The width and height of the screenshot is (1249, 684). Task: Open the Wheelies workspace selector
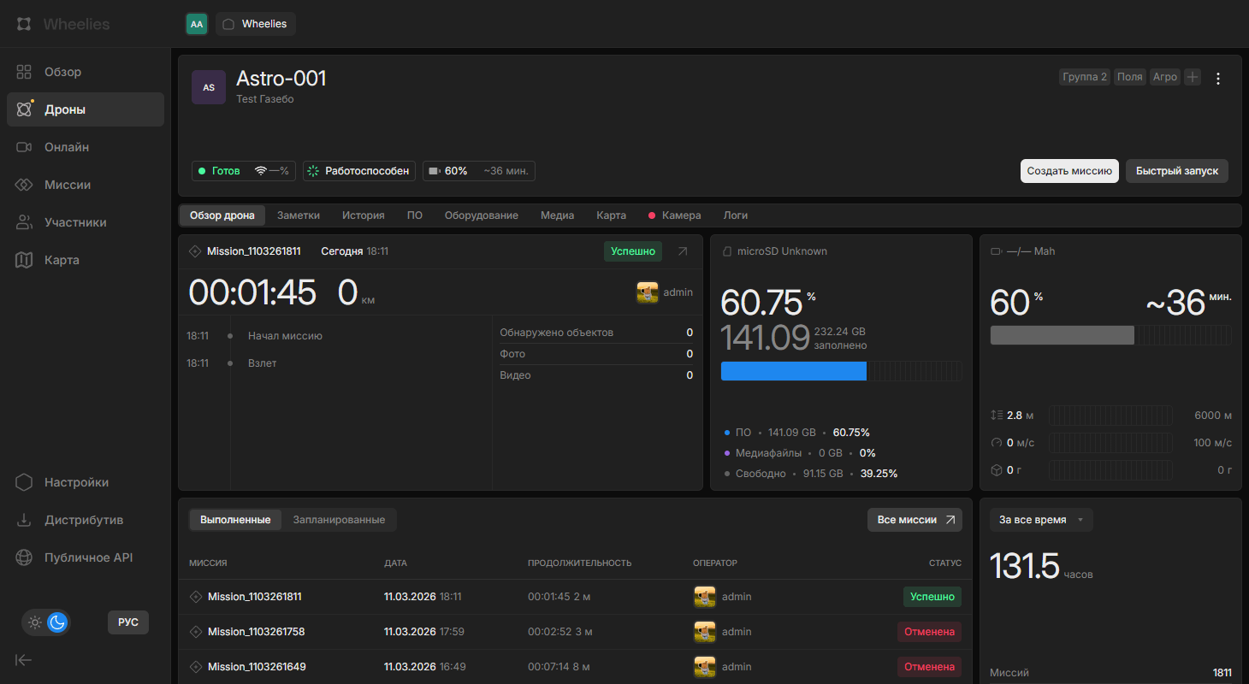pos(256,24)
